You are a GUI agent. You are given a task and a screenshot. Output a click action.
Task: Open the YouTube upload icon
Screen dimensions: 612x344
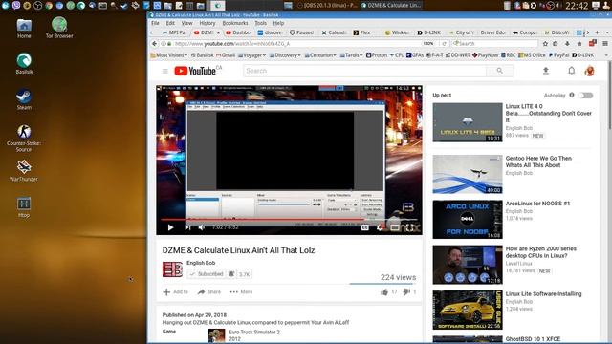(x=546, y=71)
